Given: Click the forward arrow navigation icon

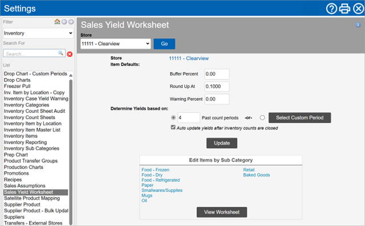Looking at the screenshot, I should coord(71,22).
